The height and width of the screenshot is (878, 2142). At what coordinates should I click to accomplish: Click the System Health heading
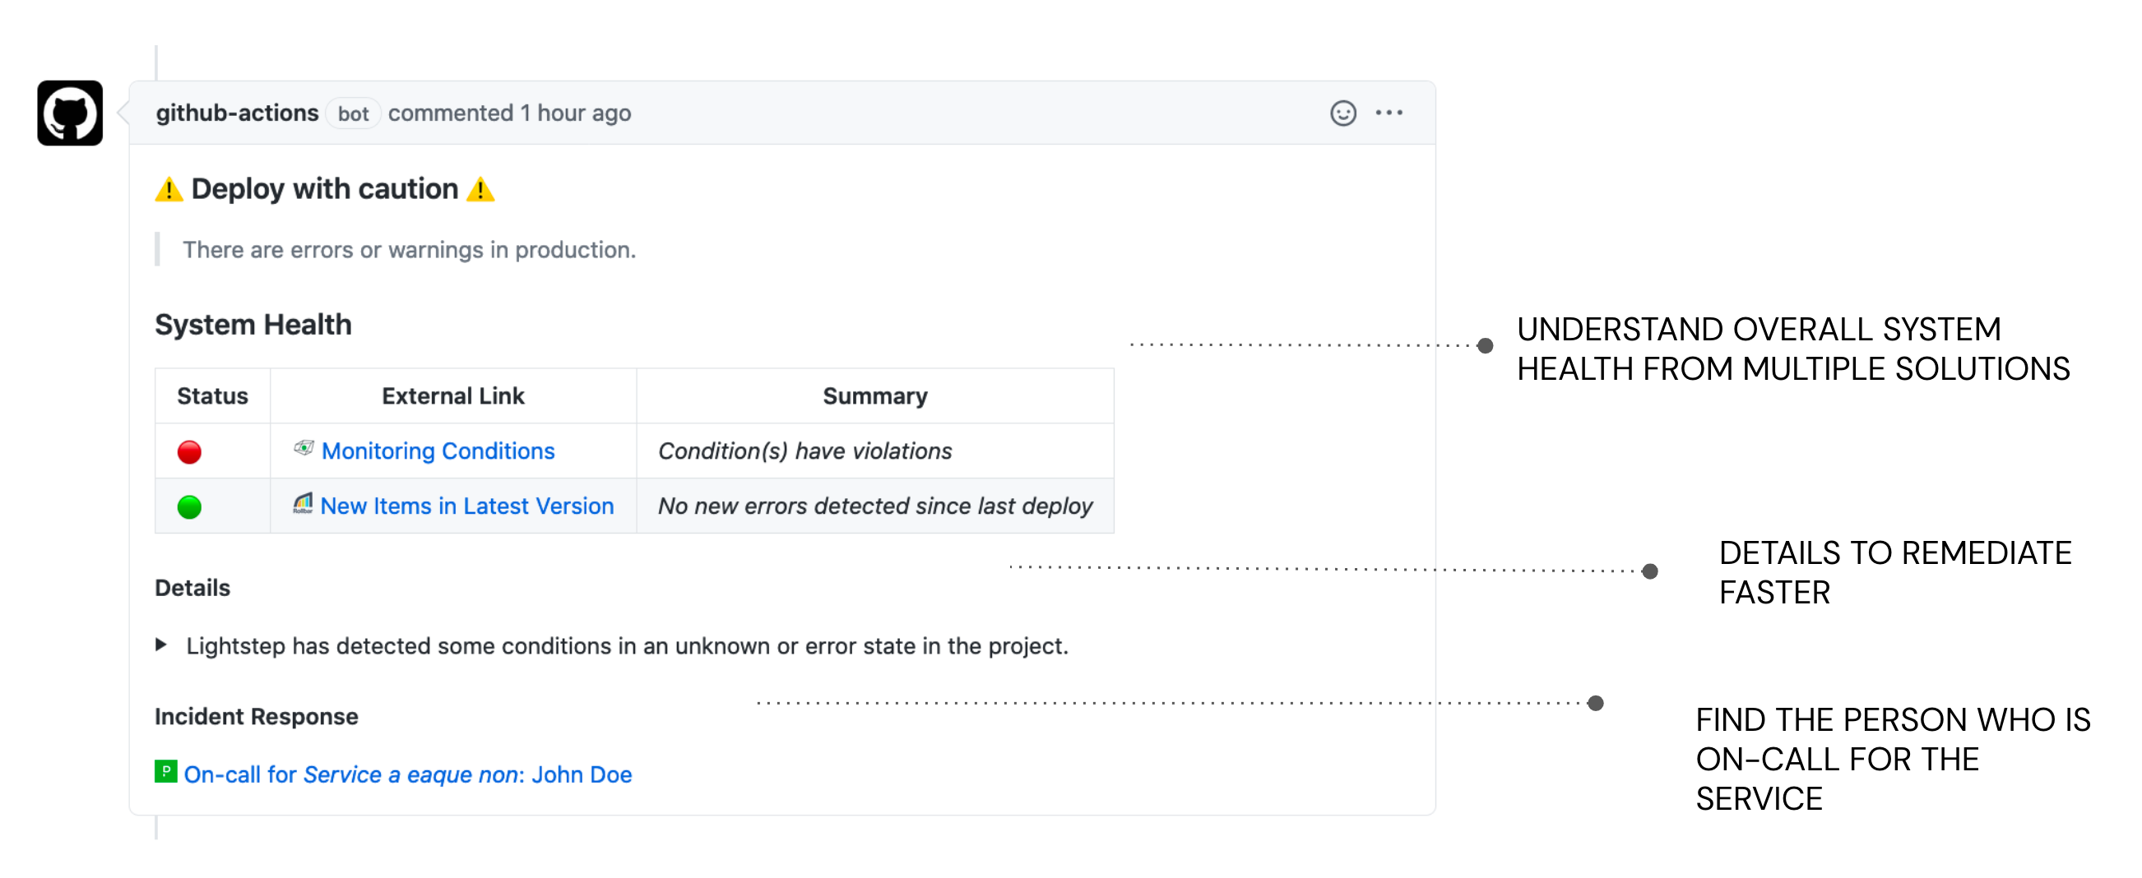coord(253,325)
